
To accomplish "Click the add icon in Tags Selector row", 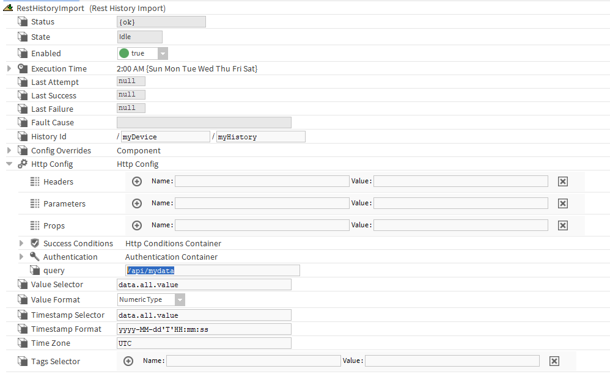I will pyautogui.click(x=128, y=361).
